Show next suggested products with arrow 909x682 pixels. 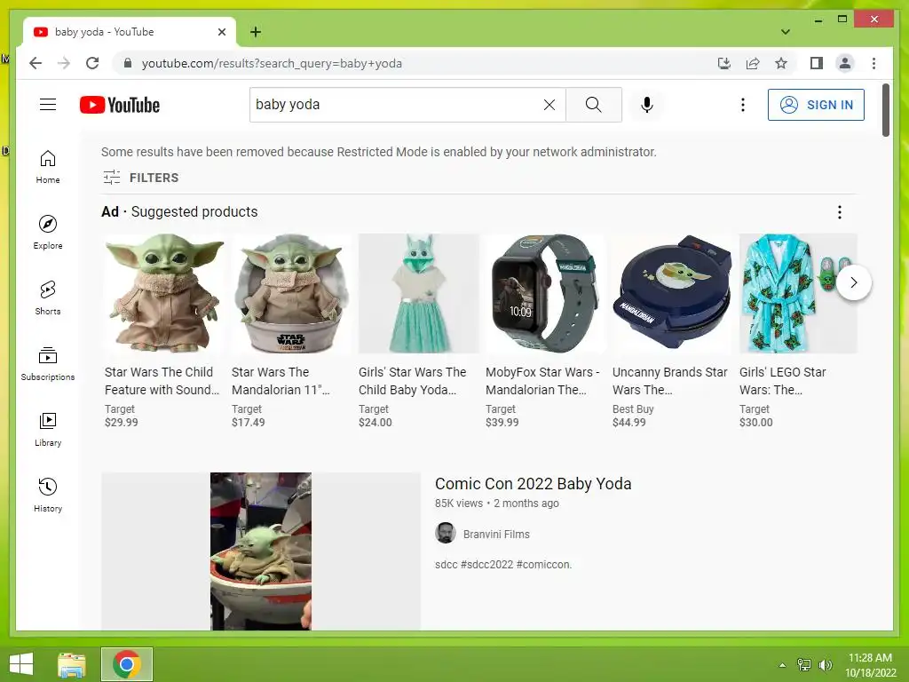coord(853,282)
